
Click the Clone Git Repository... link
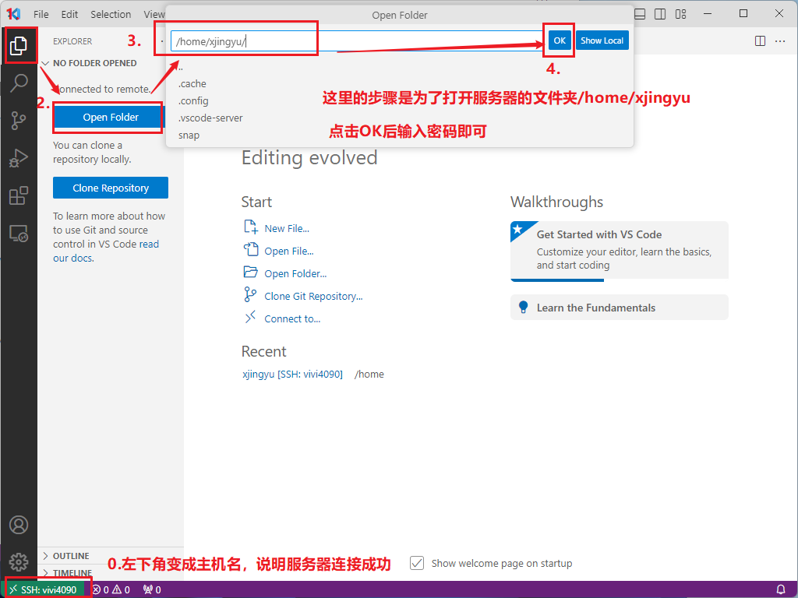point(313,296)
